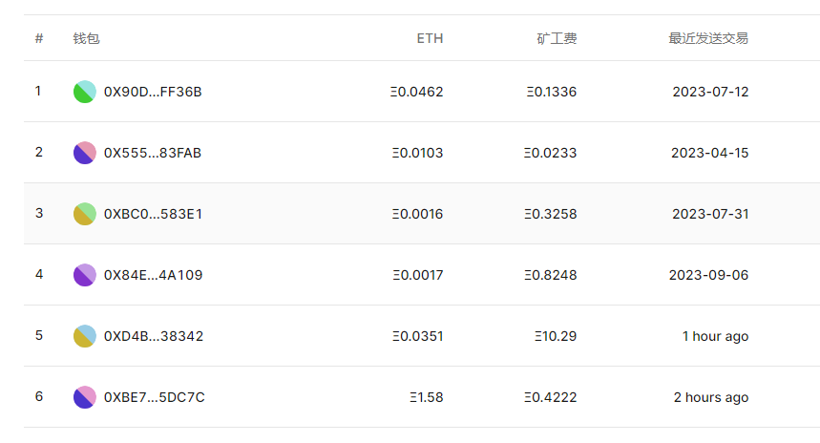The height and width of the screenshot is (443, 820).
Task: Select the last transaction date 2023-09-06
Action: (708, 275)
